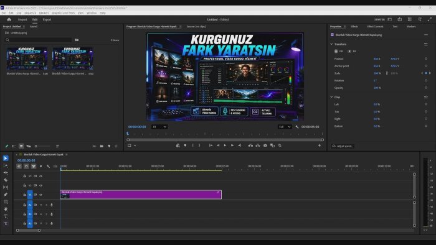Image resolution: width=436 pixels, height=245 pixels.
Task: Go to the Export page
Action: [x=47, y=20]
